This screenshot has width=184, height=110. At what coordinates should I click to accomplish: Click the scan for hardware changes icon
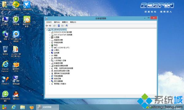pos(67,26)
